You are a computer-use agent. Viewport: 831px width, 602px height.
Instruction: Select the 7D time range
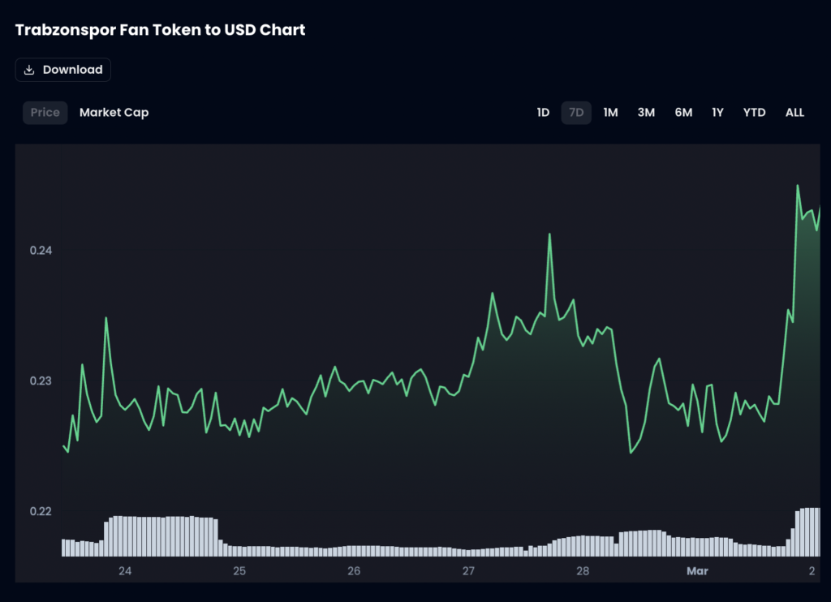(x=576, y=113)
